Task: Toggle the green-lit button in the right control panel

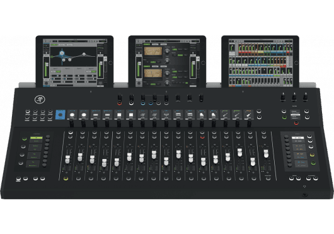Action: coord(313,163)
